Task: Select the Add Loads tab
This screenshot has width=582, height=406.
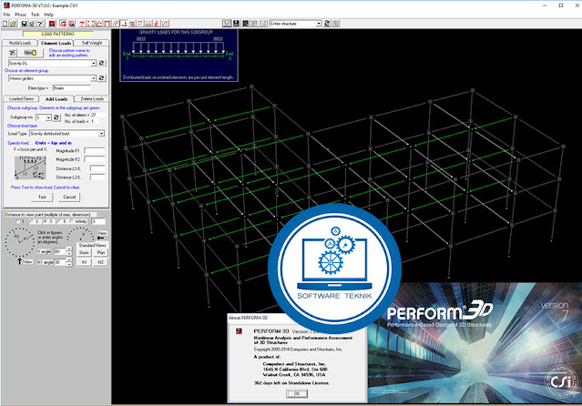Action: pyautogui.click(x=56, y=99)
